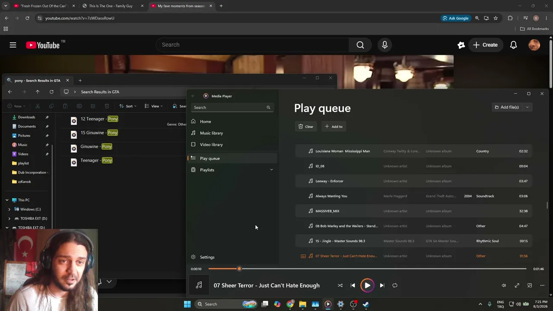Expand the Playlists chevron

click(271, 170)
